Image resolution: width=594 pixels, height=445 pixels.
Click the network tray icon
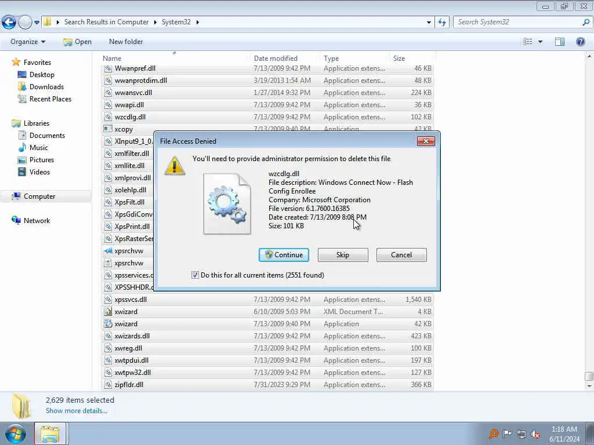(521, 434)
